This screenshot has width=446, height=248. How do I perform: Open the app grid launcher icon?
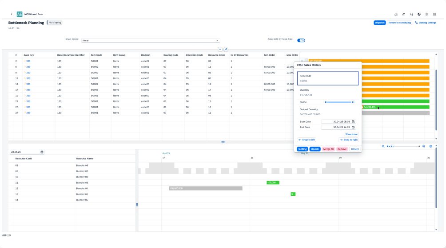point(434,14)
